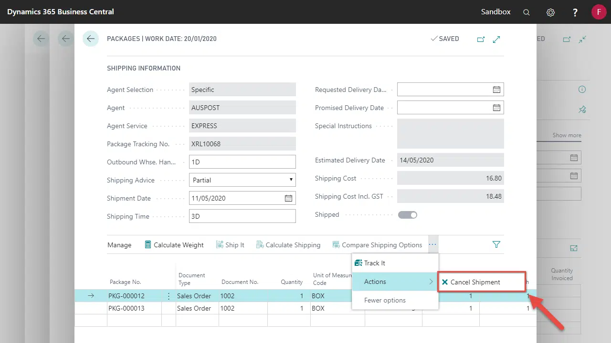Choose Cancel Shipment menu entry
This screenshot has height=343, width=611.
[475, 282]
